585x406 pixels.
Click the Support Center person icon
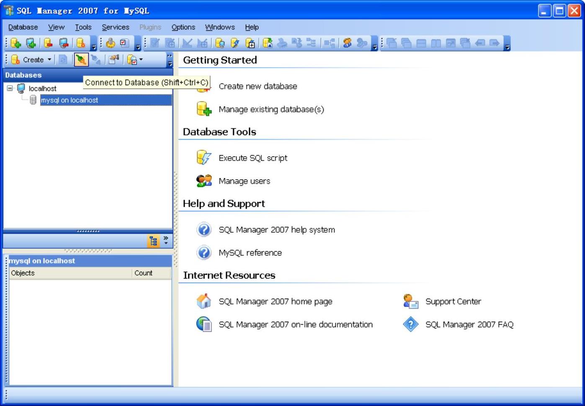point(410,301)
